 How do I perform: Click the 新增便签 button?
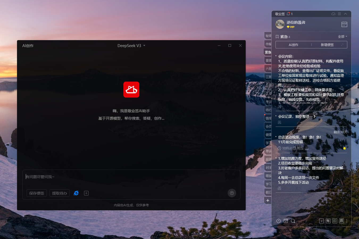[x=327, y=45]
